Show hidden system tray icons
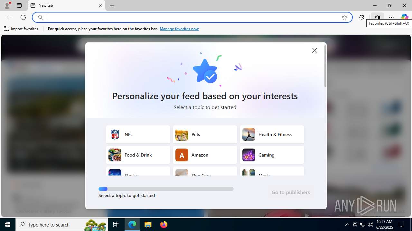Image resolution: width=412 pixels, height=231 pixels. coord(347,225)
